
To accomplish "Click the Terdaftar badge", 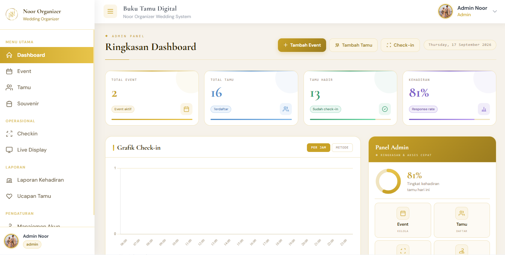I will click(221, 109).
